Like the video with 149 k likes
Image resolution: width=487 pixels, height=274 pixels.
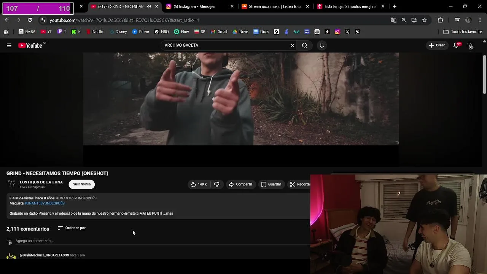(198, 184)
